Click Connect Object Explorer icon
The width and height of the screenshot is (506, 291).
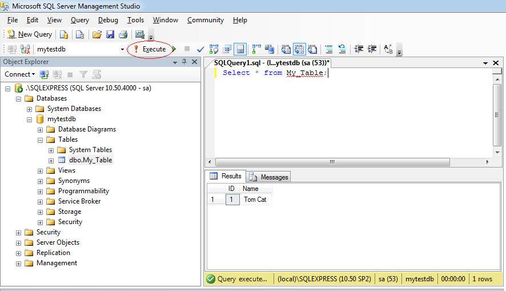[x=44, y=74]
